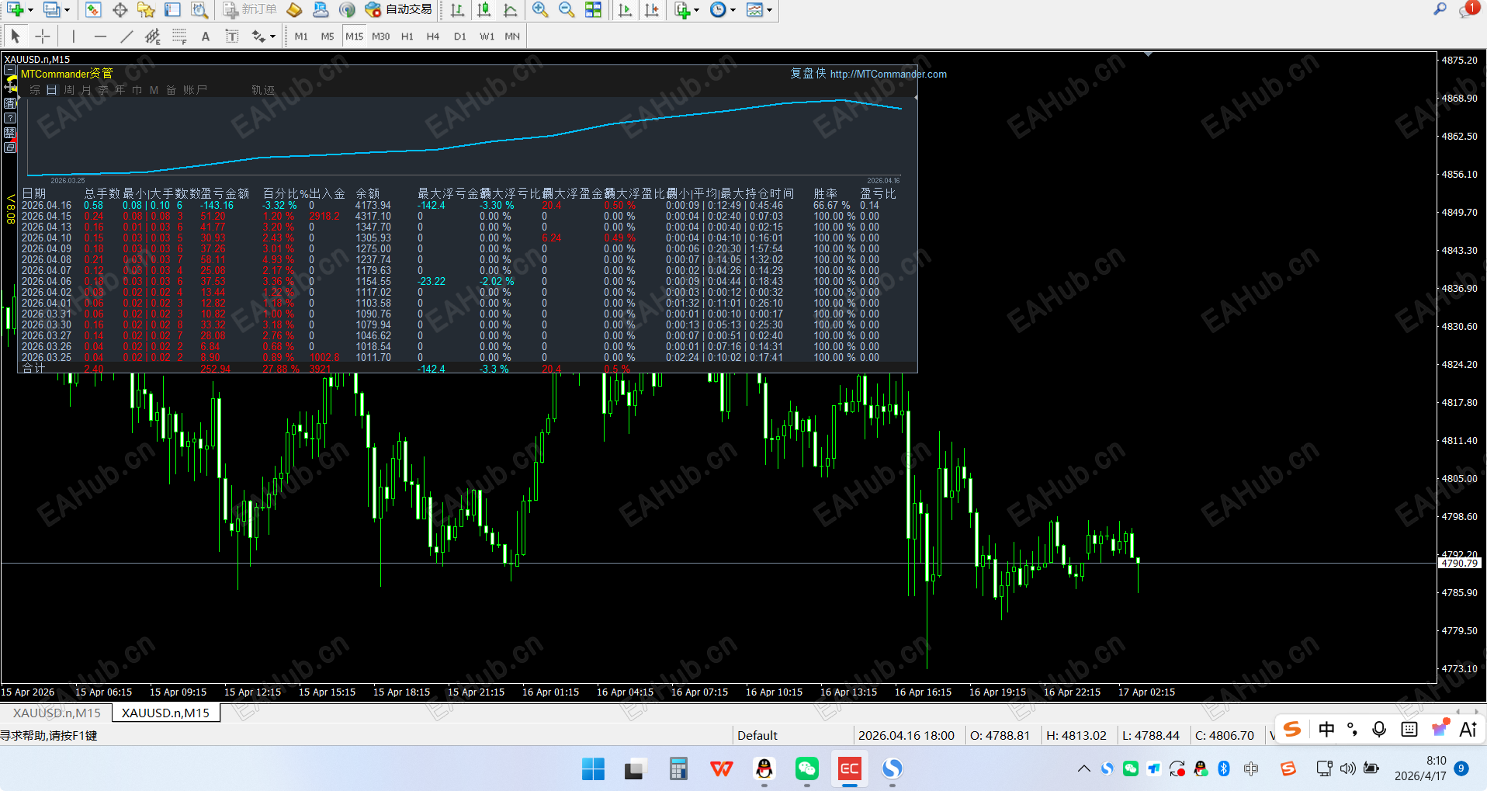Open the arrows objects dropdown
The image size is (1487, 791).
pos(263,36)
